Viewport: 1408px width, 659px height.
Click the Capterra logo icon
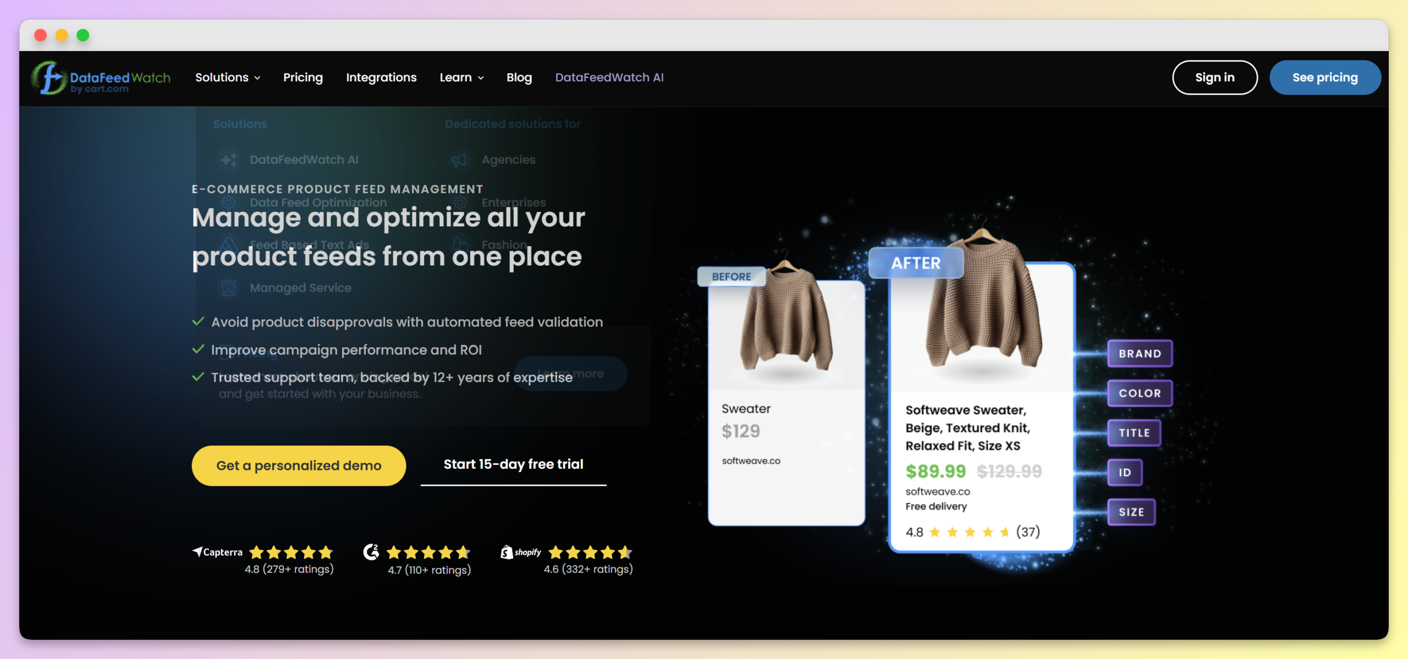coord(197,551)
